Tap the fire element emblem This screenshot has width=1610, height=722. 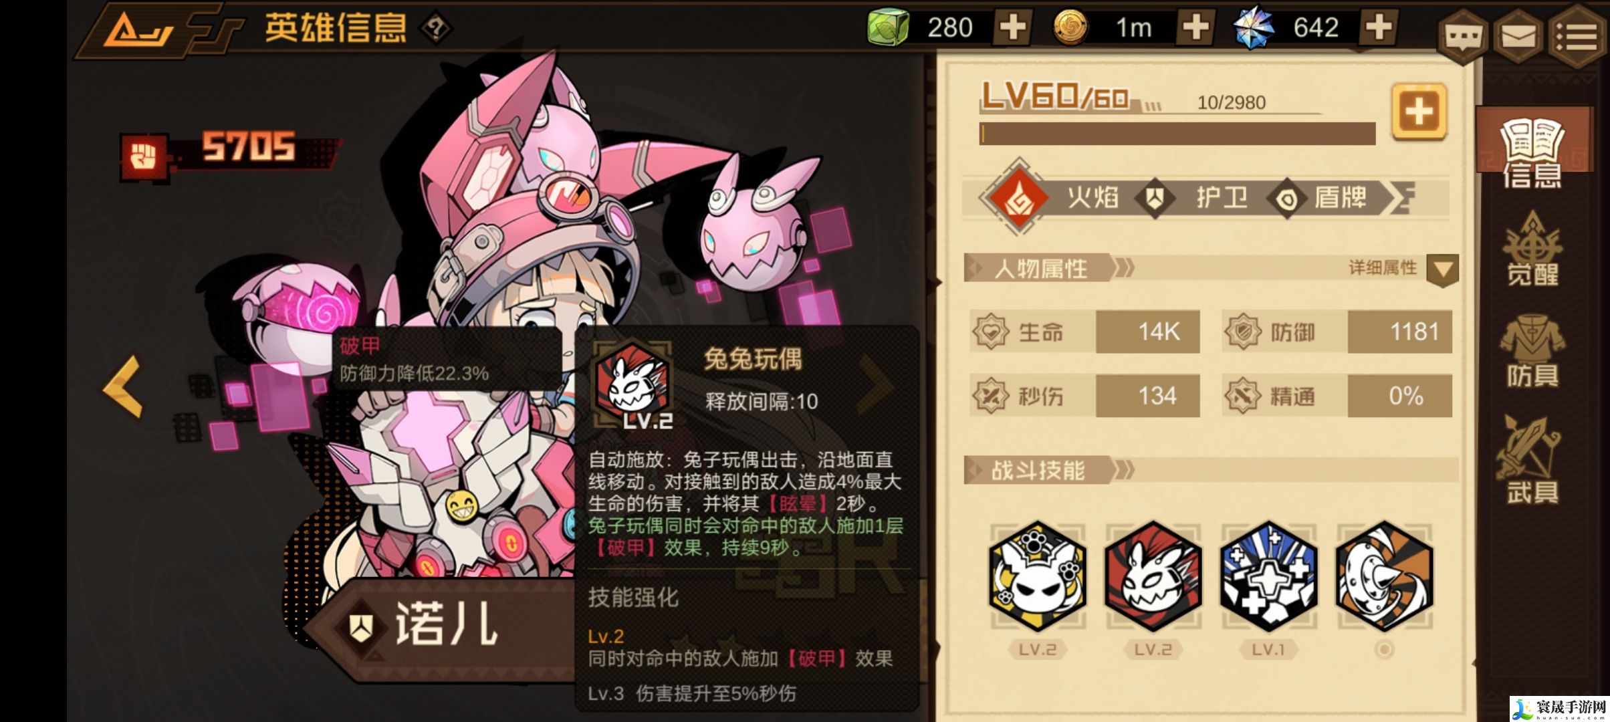click(x=1018, y=198)
